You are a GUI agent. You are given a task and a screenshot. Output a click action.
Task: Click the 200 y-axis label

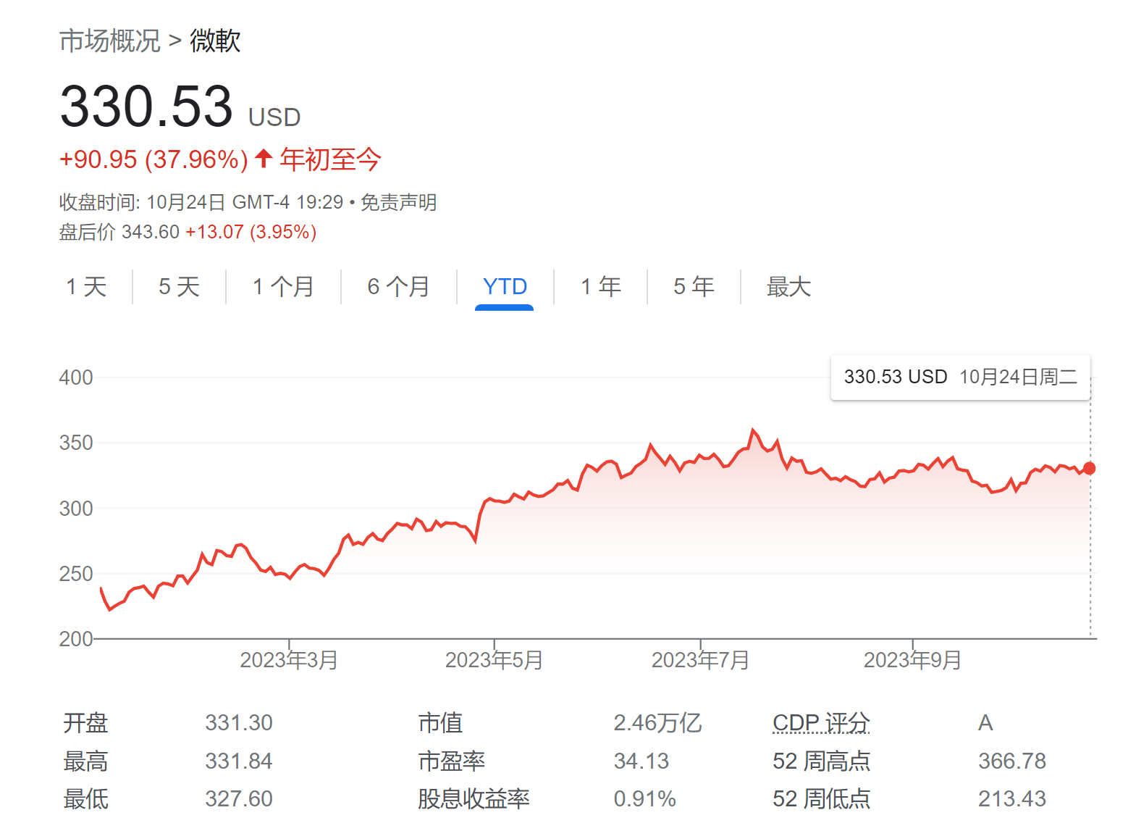(76, 639)
